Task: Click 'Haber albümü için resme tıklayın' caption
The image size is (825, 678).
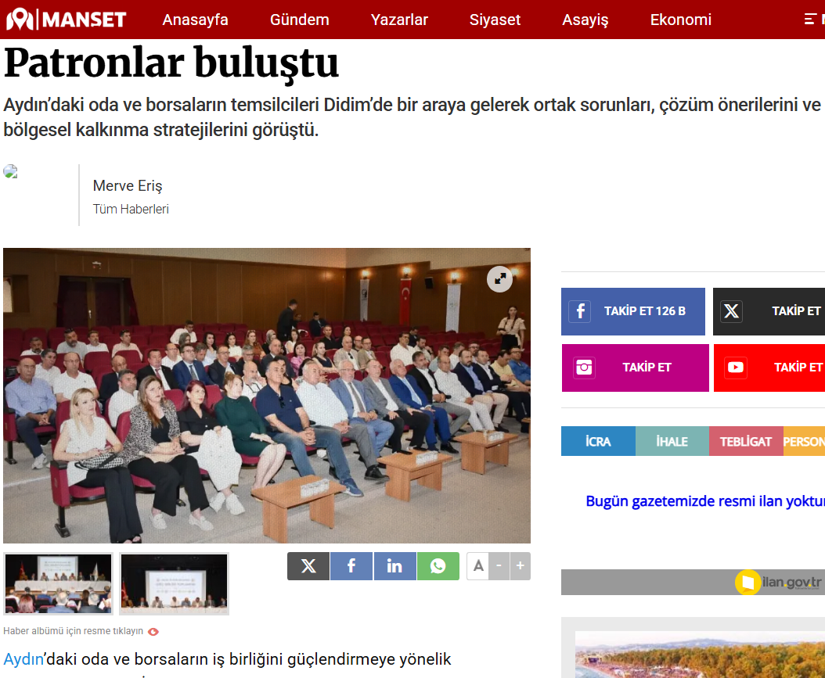Action: (x=73, y=631)
